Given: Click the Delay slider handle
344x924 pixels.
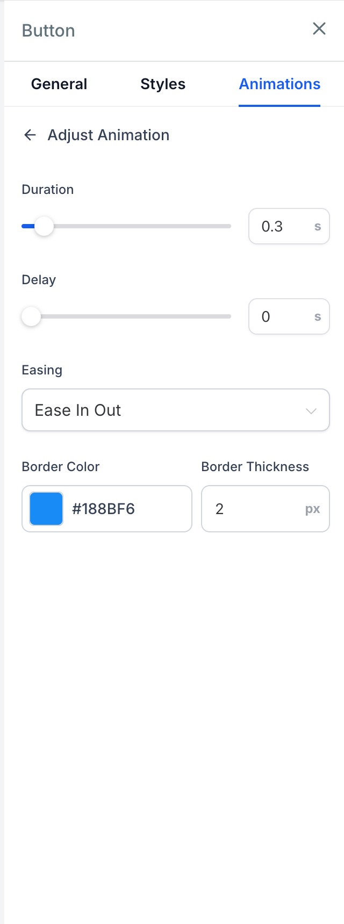Looking at the screenshot, I should tap(31, 316).
